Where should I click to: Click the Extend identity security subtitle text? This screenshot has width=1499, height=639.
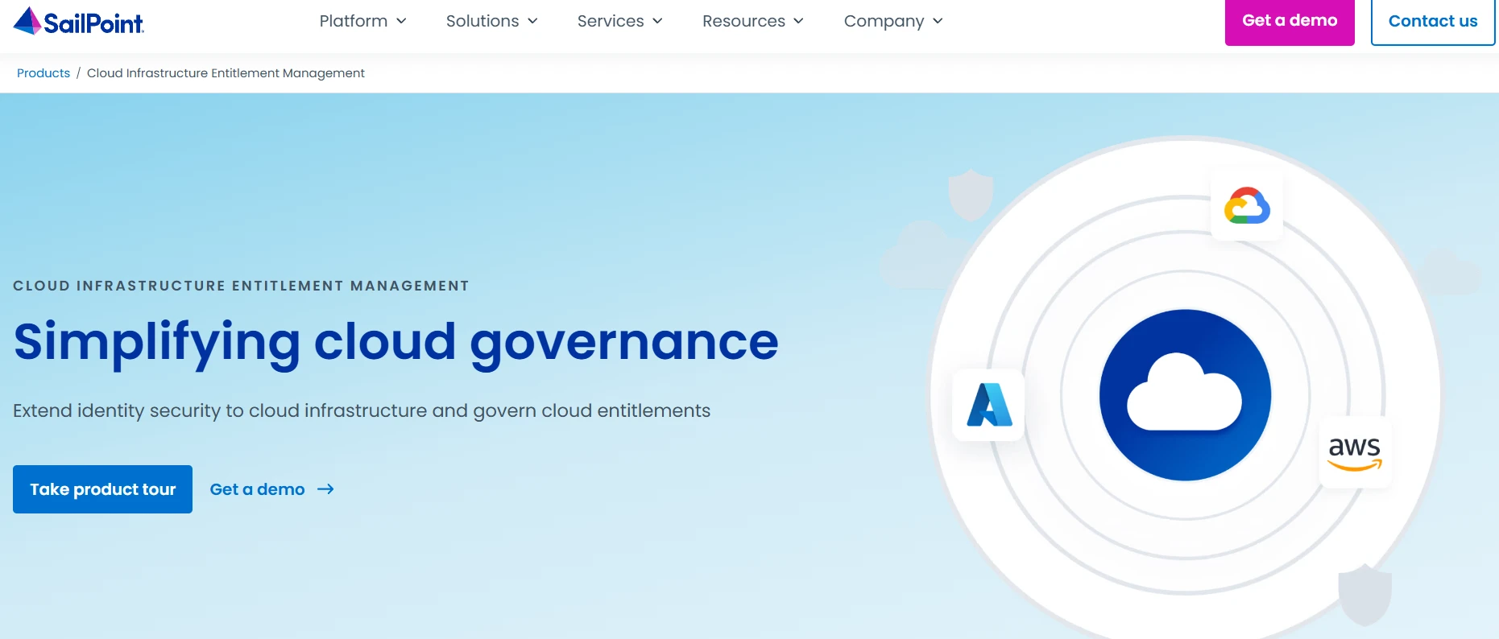tap(362, 411)
